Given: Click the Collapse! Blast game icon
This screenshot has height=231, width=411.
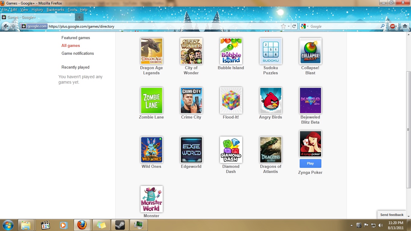Looking at the screenshot, I should point(311,51).
